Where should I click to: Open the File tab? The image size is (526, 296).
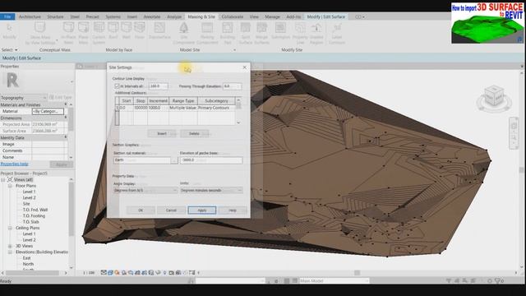(7, 16)
